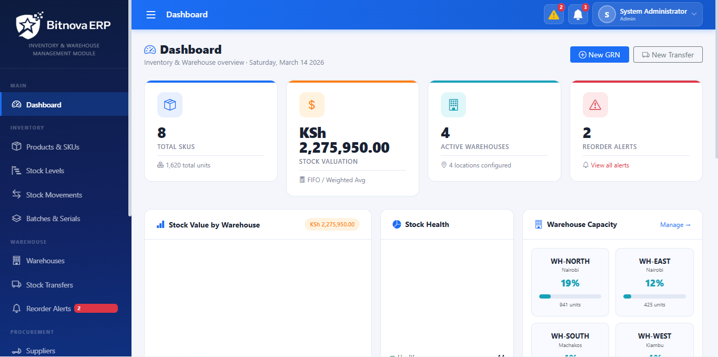Screen dimensions: 718x357
Task: Open Stock Movements menu item
Action: 64,195
